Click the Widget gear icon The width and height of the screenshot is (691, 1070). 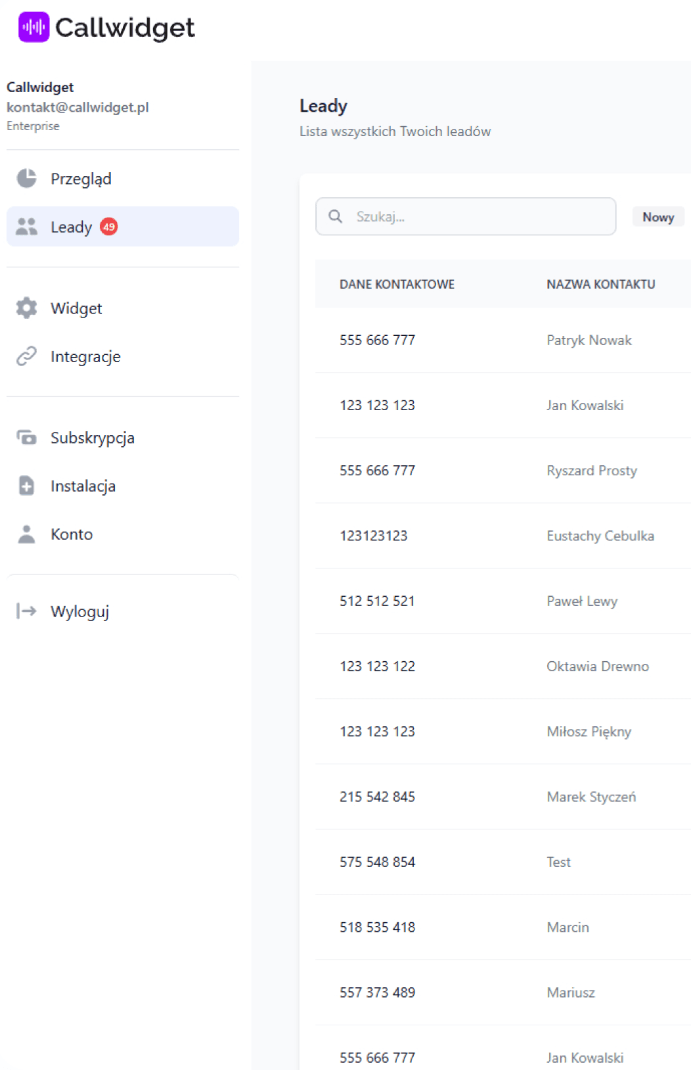[26, 308]
